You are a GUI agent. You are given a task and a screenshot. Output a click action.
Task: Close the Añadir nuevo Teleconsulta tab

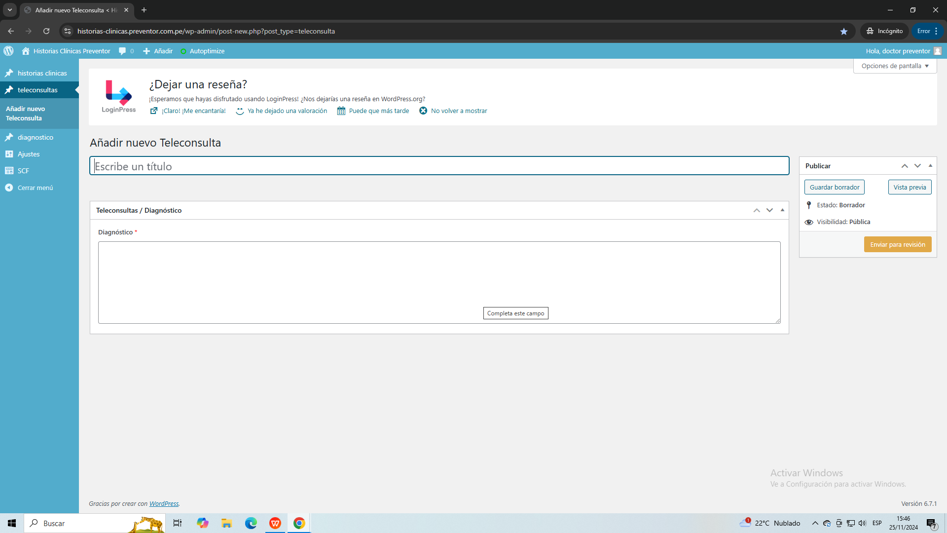(x=126, y=10)
